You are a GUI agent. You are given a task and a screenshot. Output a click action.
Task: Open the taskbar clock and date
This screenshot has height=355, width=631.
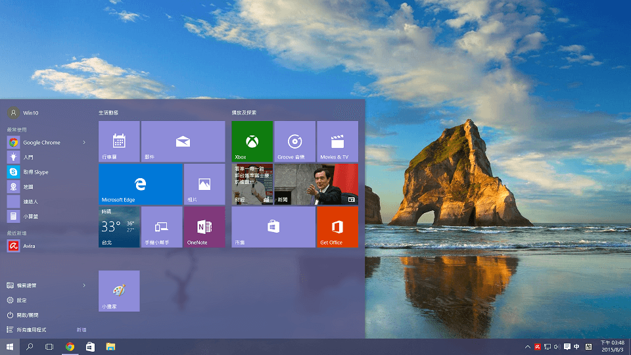pos(612,346)
